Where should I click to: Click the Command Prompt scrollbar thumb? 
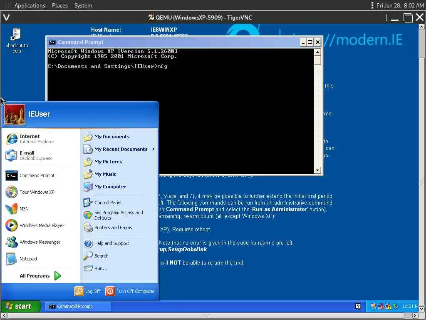coord(317,60)
